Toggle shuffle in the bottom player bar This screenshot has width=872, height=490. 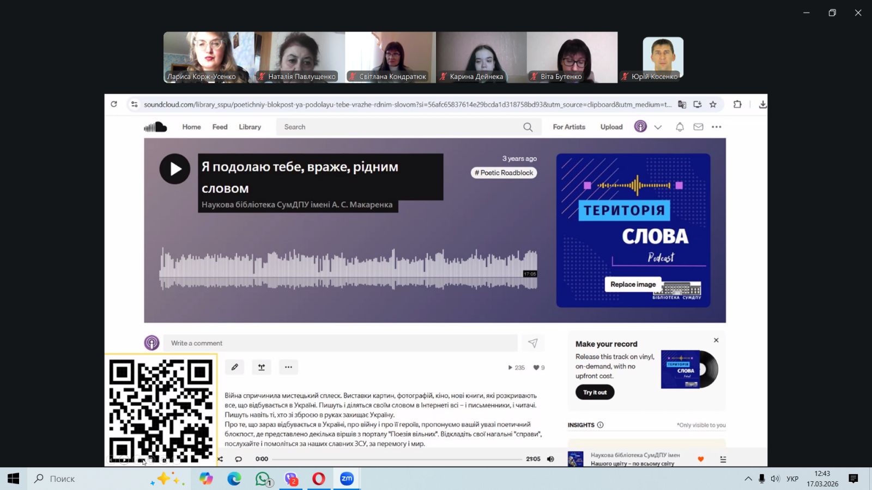point(220,459)
